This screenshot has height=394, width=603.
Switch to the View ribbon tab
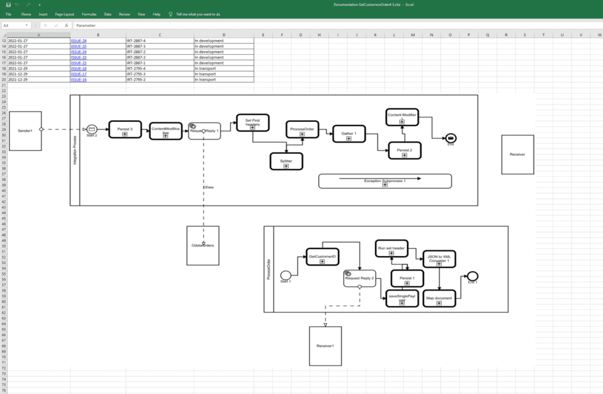pos(141,14)
